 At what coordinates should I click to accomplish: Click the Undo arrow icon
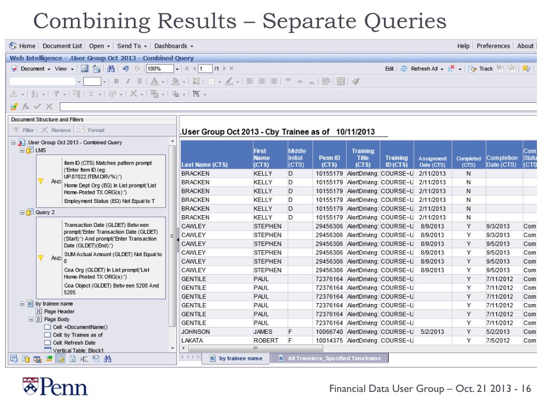click(124, 69)
